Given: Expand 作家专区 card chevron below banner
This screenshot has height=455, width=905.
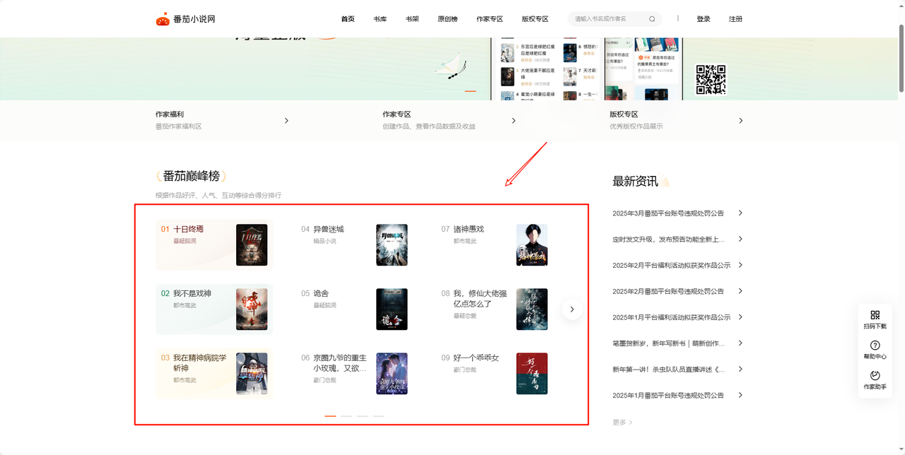Looking at the screenshot, I should pos(513,121).
